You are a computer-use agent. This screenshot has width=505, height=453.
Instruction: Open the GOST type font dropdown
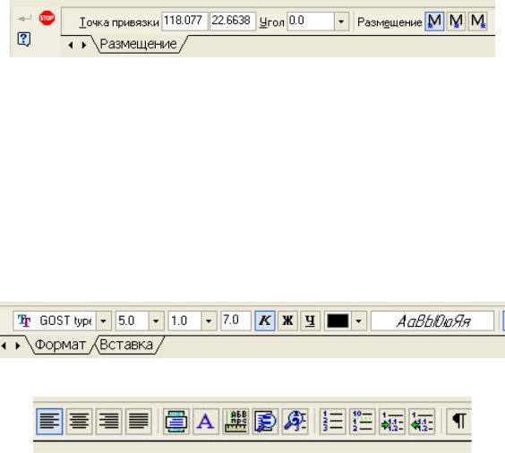104,321
